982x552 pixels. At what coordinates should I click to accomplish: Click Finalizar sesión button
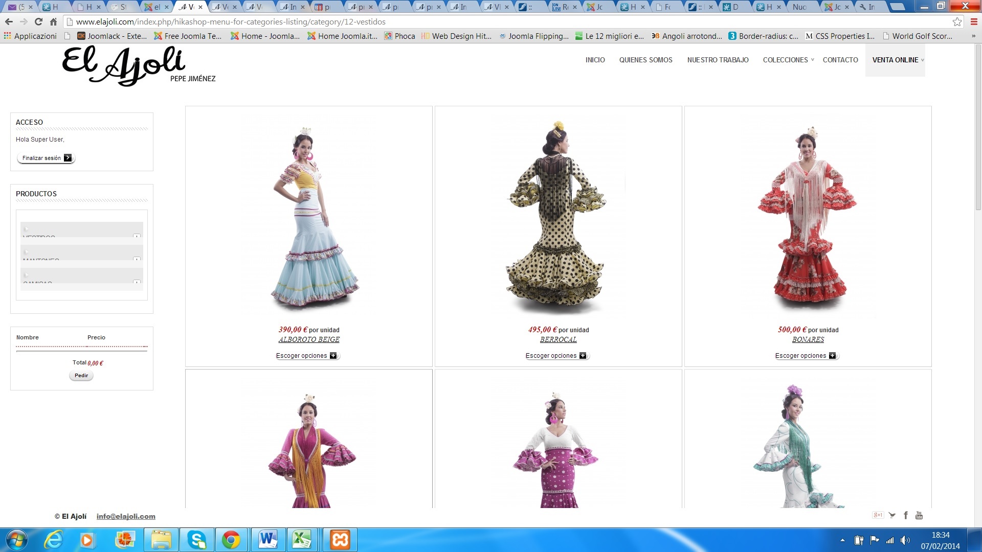point(47,158)
